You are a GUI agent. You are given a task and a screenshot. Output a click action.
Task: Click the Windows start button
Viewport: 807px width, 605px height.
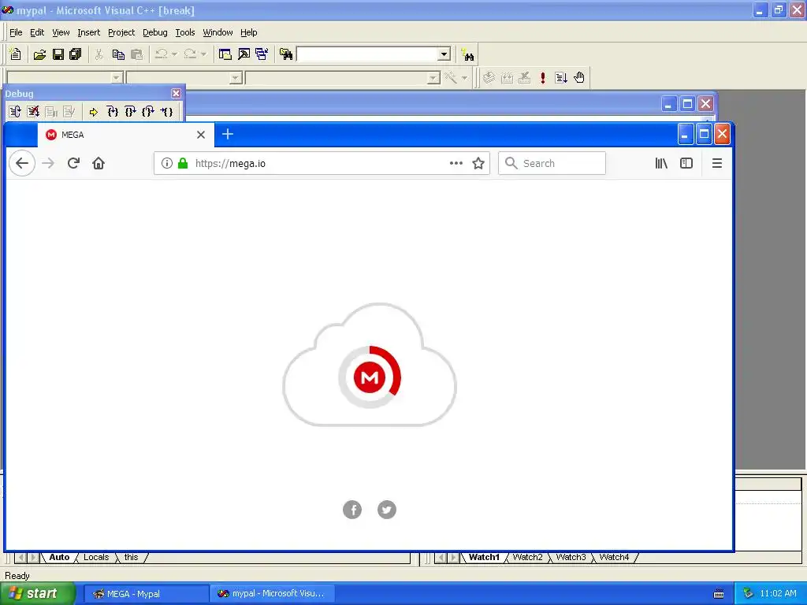[x=38, y=593]
